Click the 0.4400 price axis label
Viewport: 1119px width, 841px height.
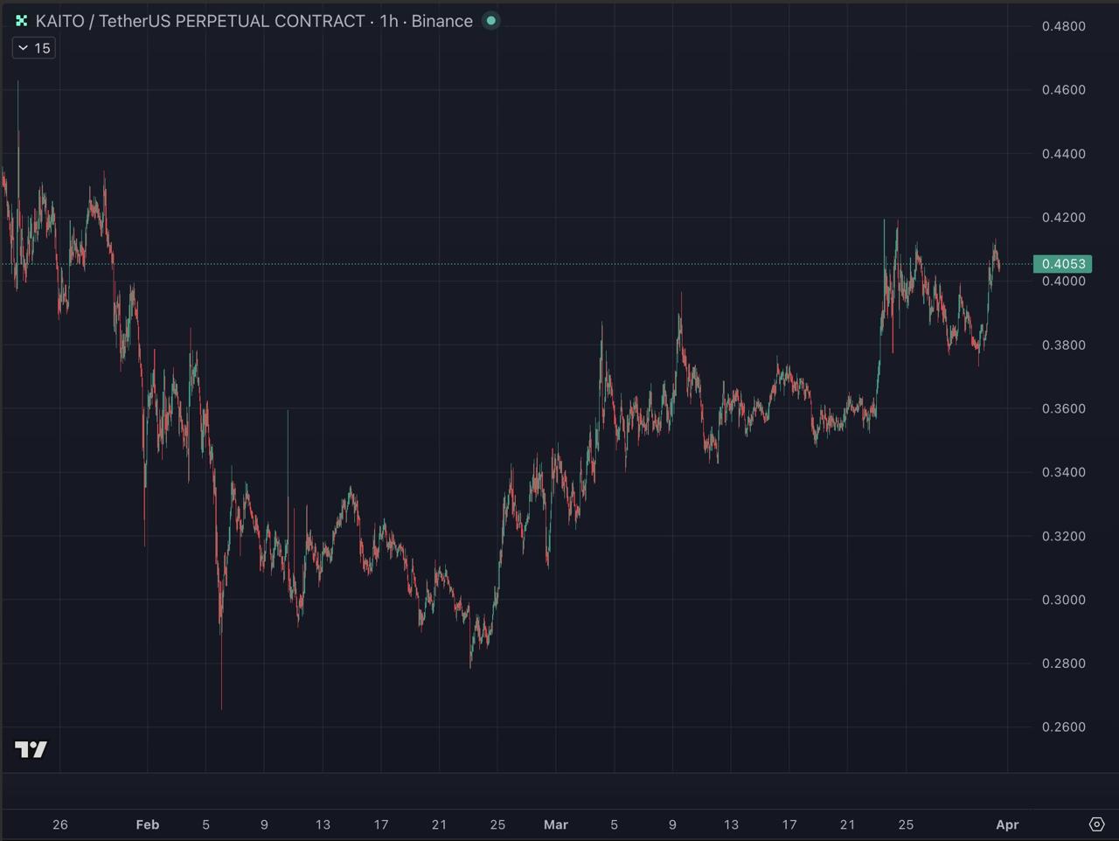click(1064, 154)
